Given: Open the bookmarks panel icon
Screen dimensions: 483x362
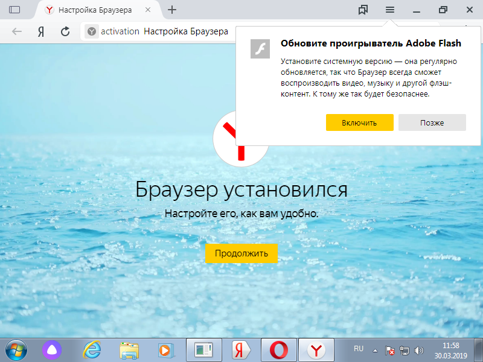Looking at the screenshot, I should pos(363,10).
